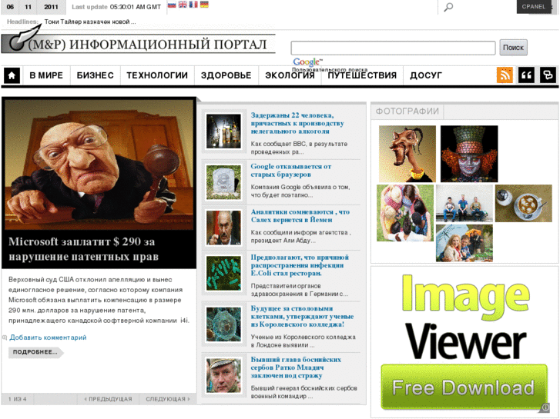Open the Mad Hatter photo
Screen dimensions: 560x419
tap(469, 154)
